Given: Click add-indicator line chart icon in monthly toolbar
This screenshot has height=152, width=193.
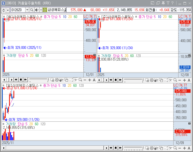Looking at the screenshot, I should pyautogui.click(x=61, y=80).
